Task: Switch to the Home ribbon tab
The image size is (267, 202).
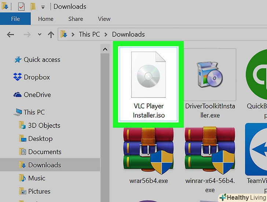Action: tap(45, 19)
